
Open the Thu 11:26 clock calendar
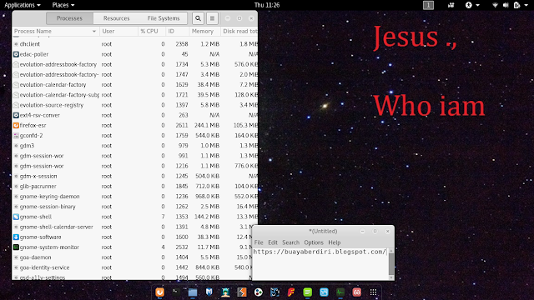[267, 5]
